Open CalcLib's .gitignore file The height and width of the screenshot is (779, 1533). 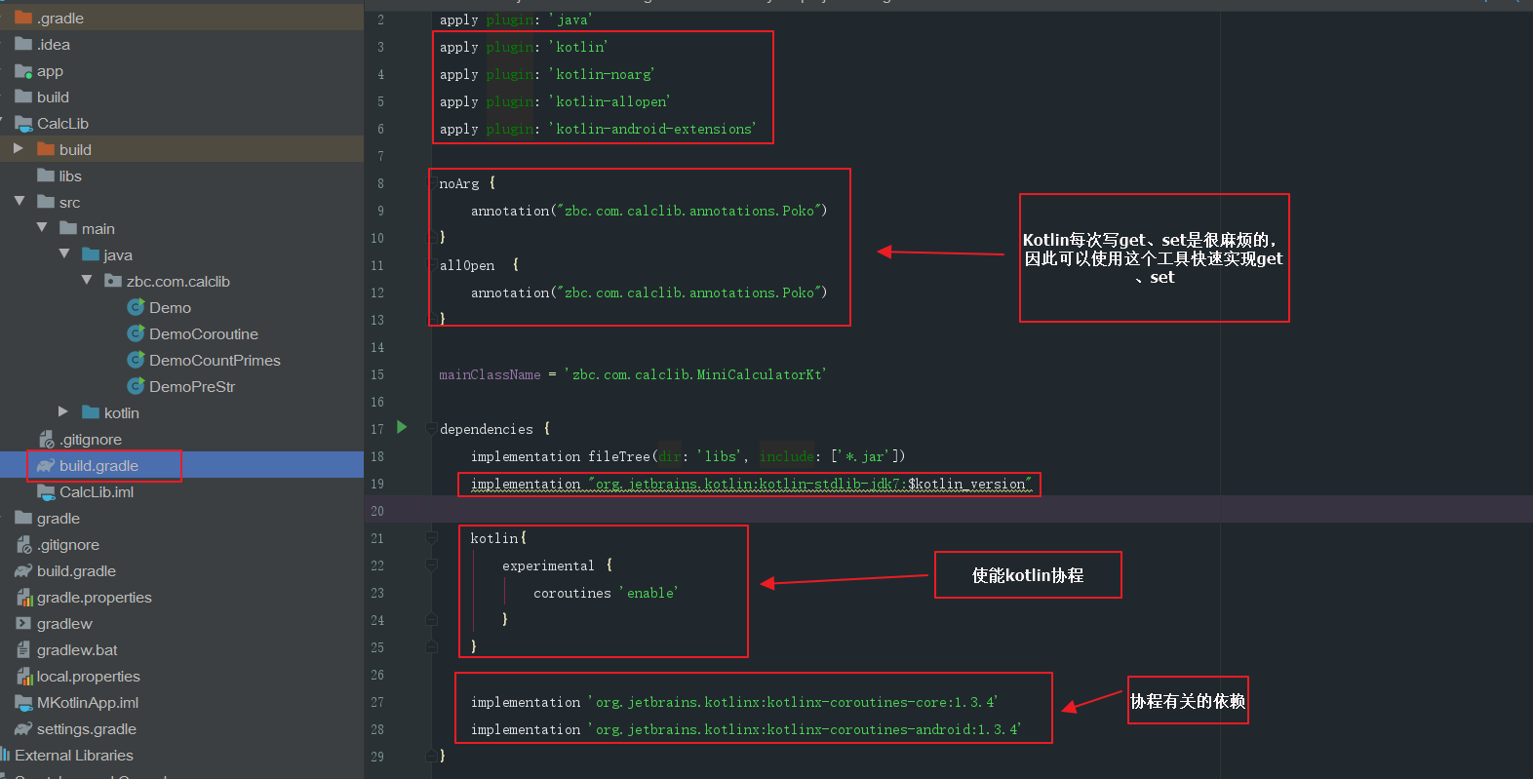[x=91, y=439]
